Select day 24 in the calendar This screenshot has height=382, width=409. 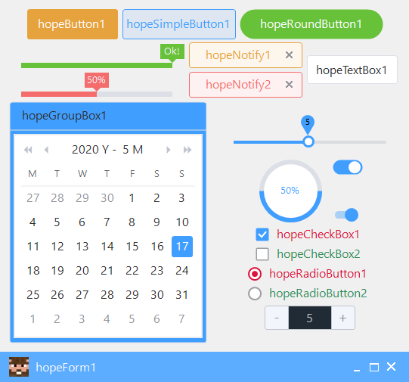(181, 271)
